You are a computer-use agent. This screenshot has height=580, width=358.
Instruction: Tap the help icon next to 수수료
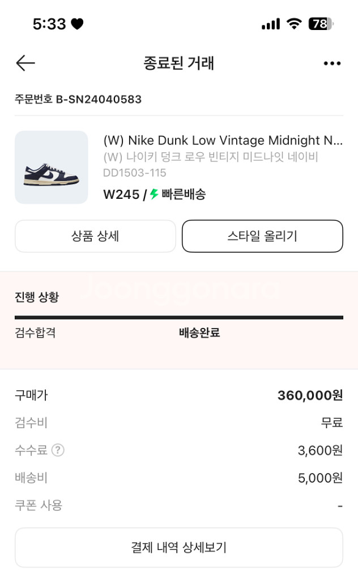58,450
